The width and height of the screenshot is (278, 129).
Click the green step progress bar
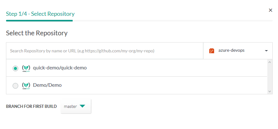coord(39,21)
